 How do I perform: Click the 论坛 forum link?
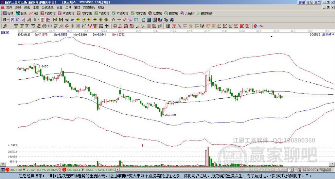point(309,2)
